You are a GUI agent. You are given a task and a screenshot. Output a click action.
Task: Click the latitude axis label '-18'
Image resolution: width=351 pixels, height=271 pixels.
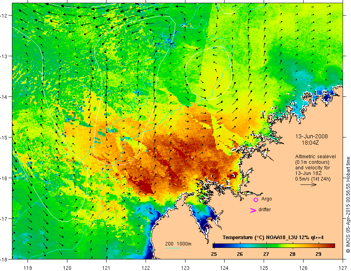coord(4,259)
